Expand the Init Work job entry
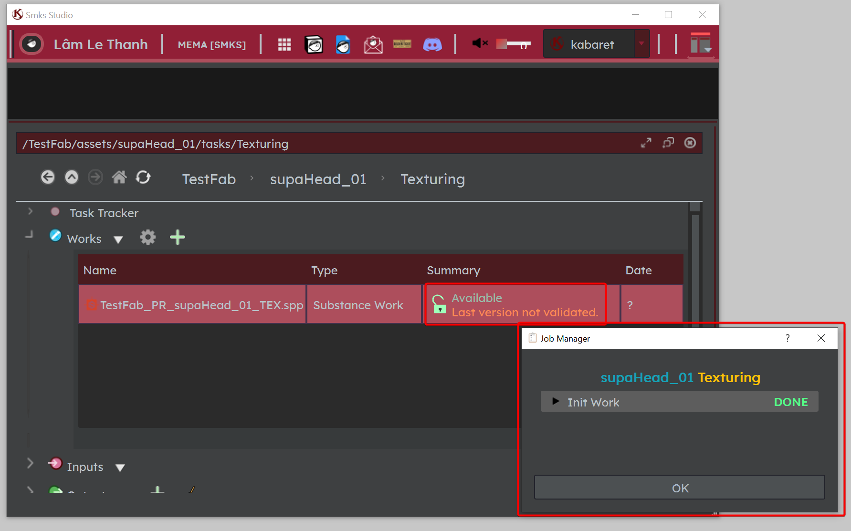This screenshot has height=531, width=851. click(556, 401)
